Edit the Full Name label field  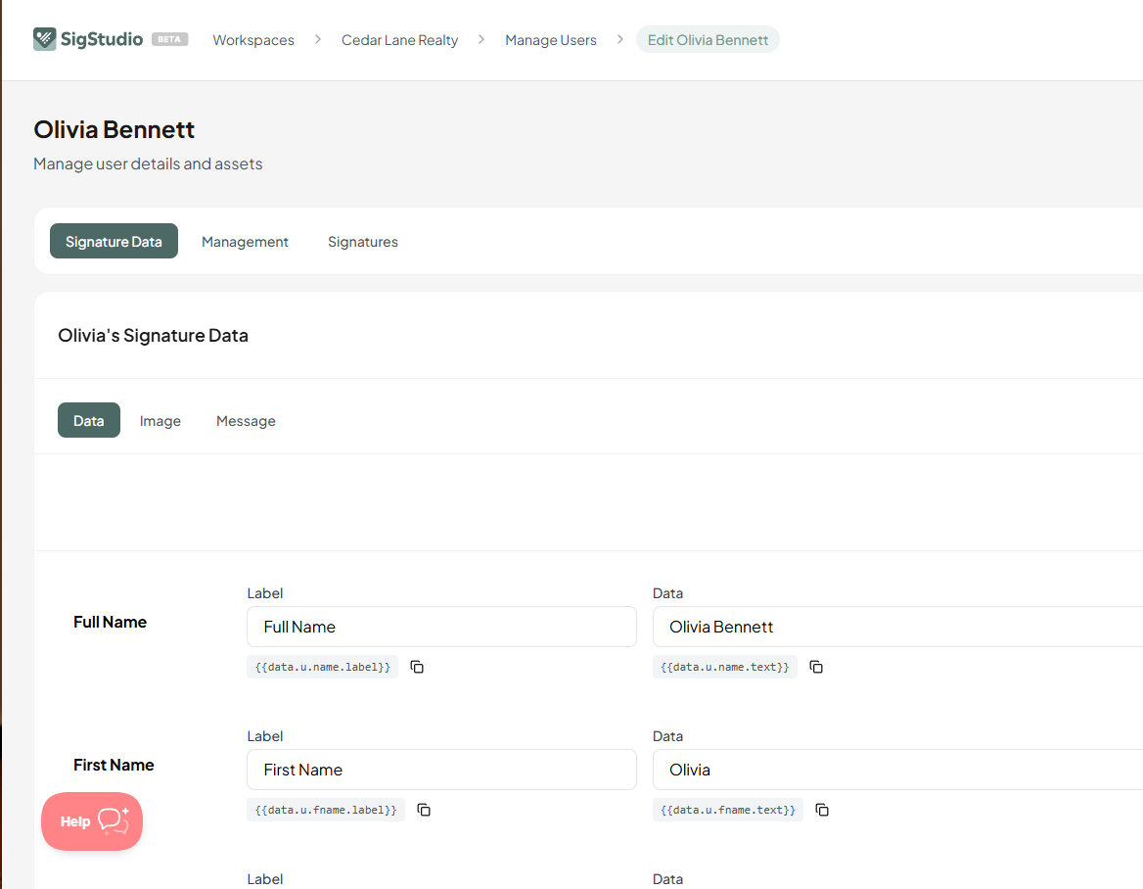pos(441,627)
